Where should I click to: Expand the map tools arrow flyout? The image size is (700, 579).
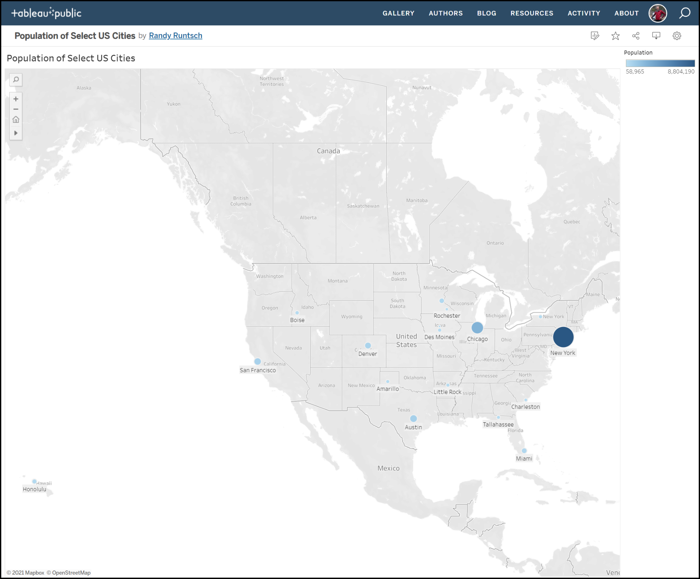[16, 133]
